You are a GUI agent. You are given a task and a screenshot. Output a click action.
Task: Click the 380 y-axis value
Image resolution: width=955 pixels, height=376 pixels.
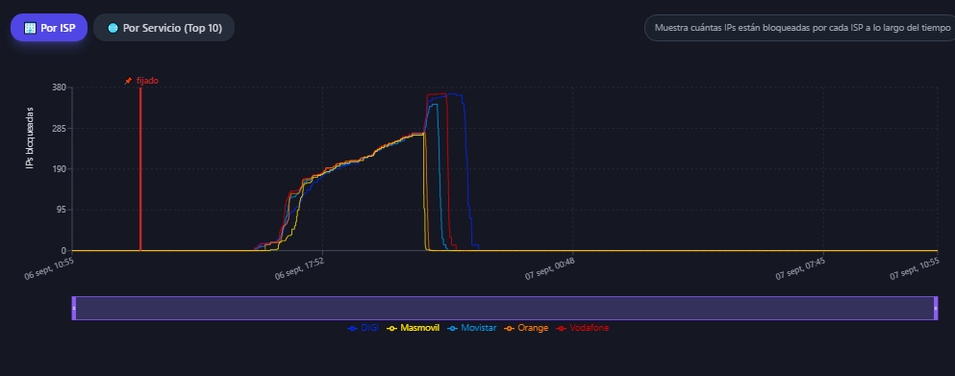click(x=59, y=88)
